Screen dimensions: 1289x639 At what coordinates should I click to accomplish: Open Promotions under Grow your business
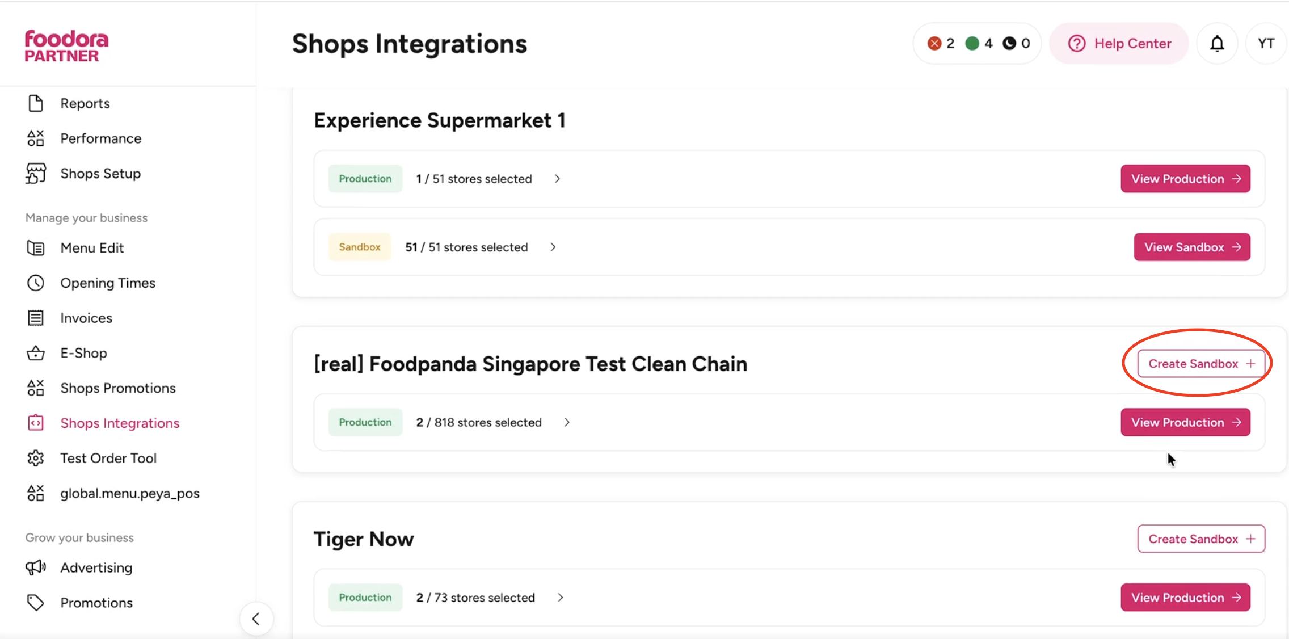click(96, 603)
